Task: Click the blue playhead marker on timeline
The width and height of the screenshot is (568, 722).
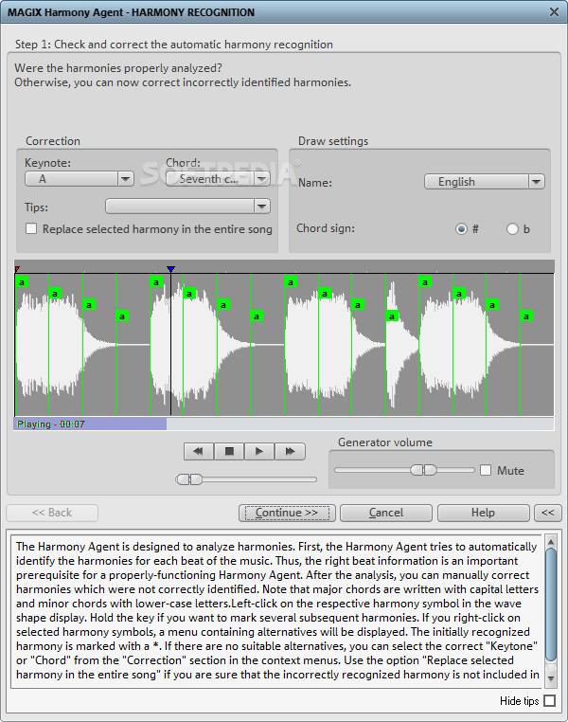Action: (x=170, y=269)
